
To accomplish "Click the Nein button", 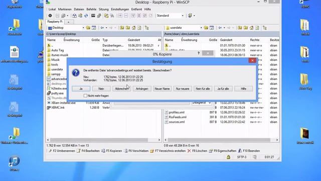I will (x=101, y=88).
